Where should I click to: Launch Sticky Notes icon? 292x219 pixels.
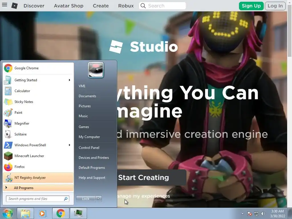click(x=8, y=102)
